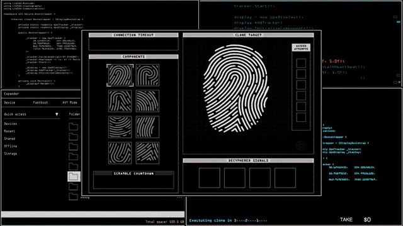Select the concentric-arc component in the third row
Viewport: 403px width, 226px height.
[x=120, y=127]
